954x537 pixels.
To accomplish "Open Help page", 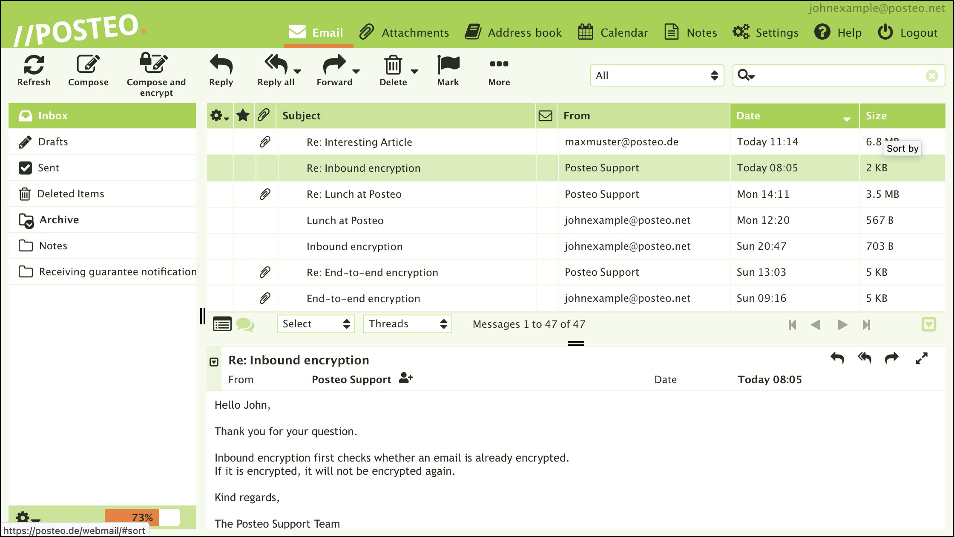I will point(838,32).
